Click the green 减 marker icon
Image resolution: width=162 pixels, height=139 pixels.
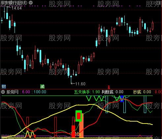[x=42, y=87]
